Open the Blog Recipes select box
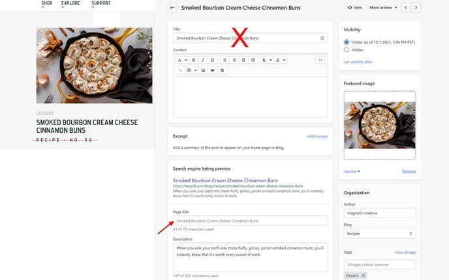 380,233
